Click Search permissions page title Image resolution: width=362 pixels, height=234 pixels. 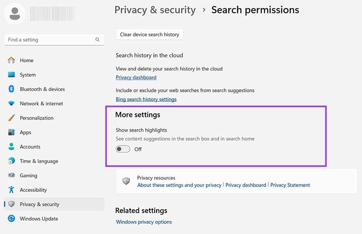tap(255, 10)
